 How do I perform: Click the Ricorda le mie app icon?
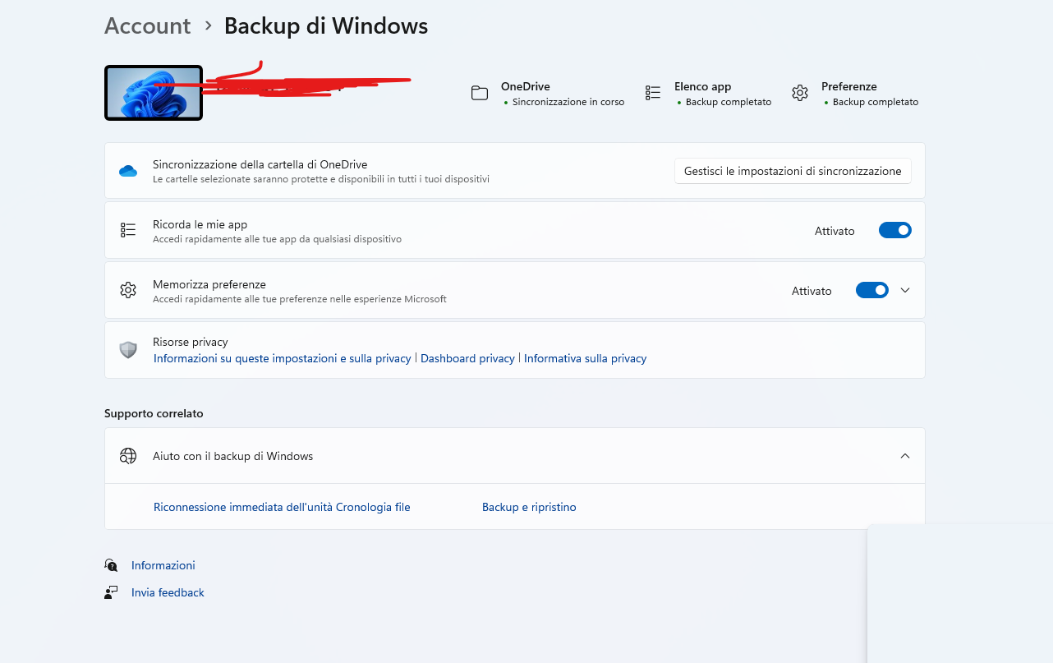(128, 230)
